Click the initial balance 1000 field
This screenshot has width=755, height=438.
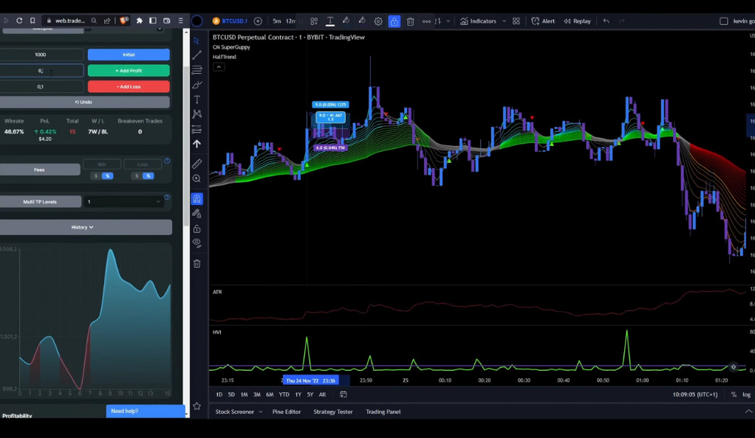point(41,55)
